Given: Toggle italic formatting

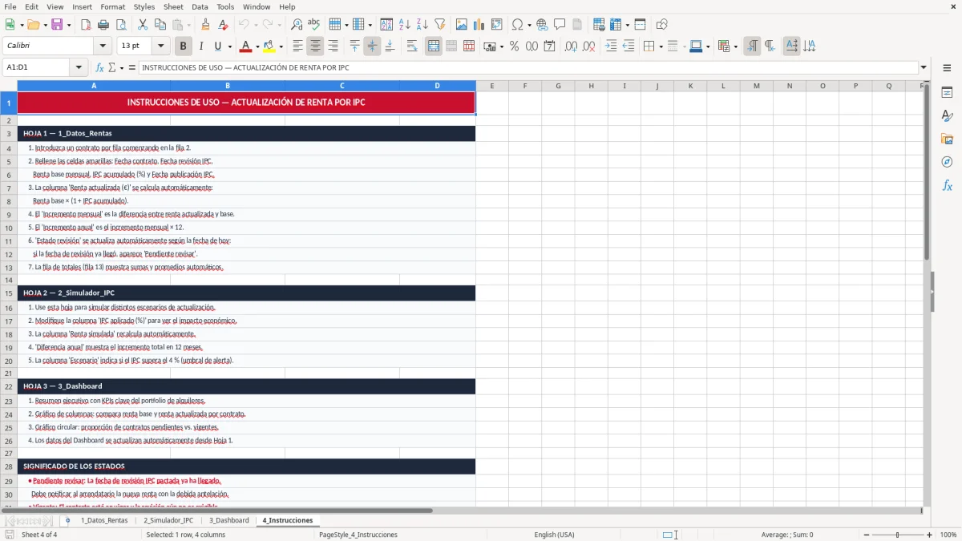Looking at the screenshot, I should pos(200,46).
